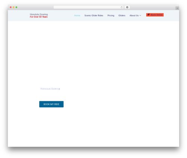Click the ticket icon in Book Online

click(148, 15)
